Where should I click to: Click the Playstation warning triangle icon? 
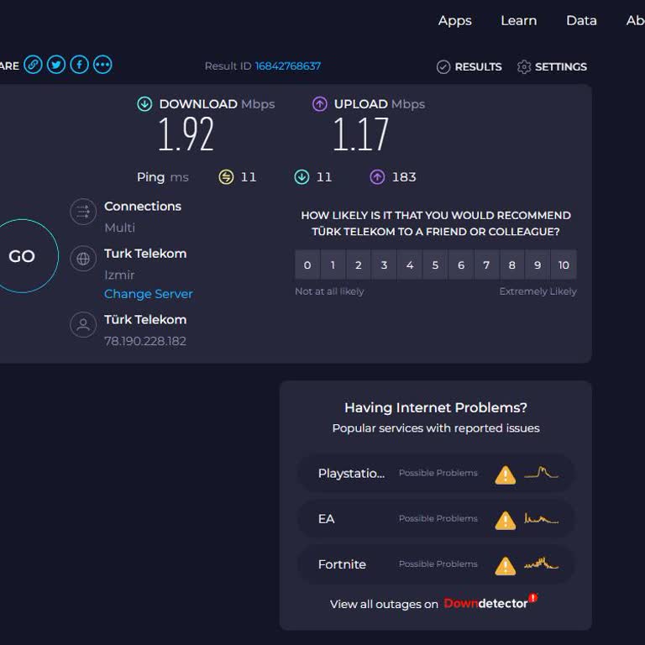pyautogui.click(x=505, y=475)
